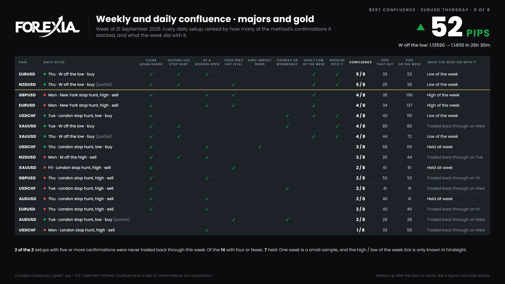Click the Induced Into It checkmark in NZDUSD Thu row

[337, 85]
